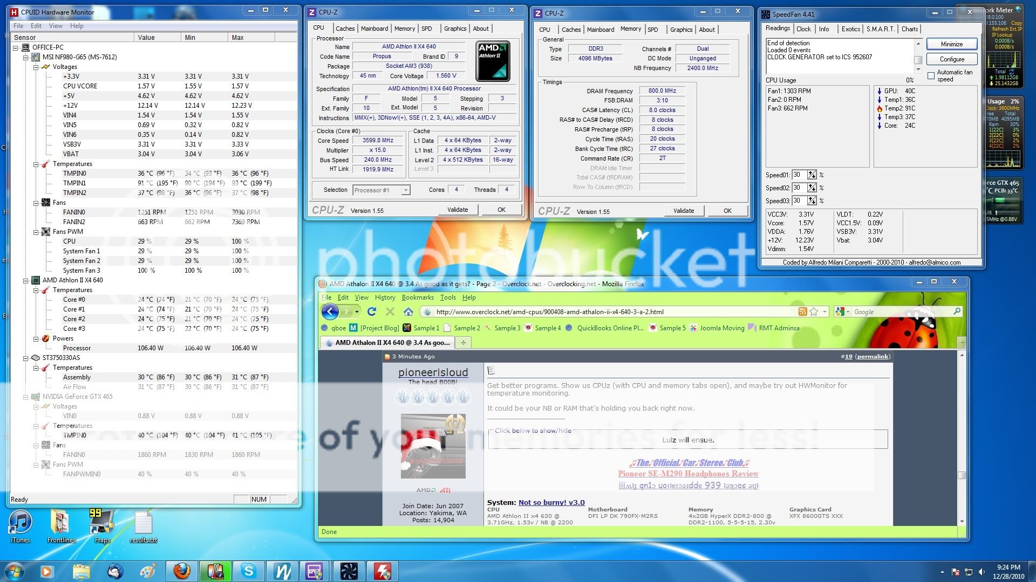
Task: Click Firefox back navigation arrow
Action: (x=330, y=311)
